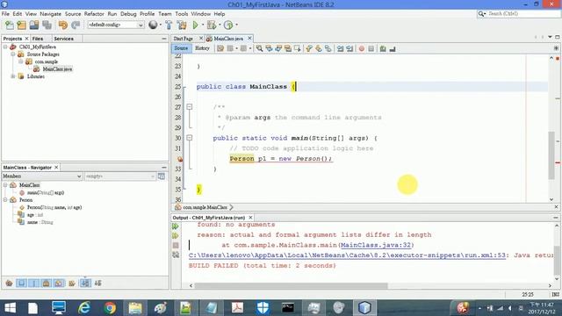Open the Tools menu

coord(182,14)
